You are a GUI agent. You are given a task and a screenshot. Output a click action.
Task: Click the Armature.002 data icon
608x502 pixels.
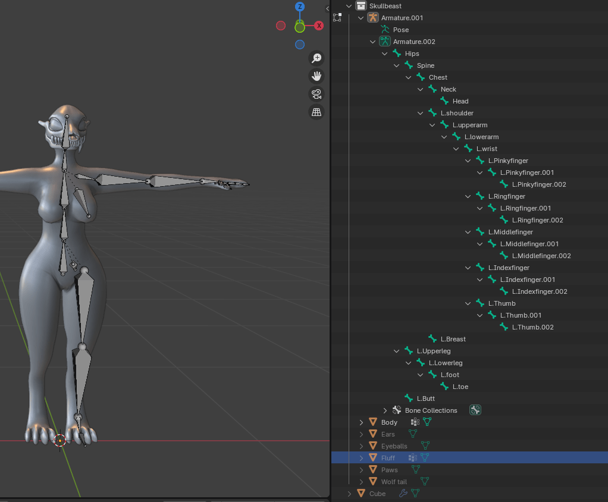385,42
